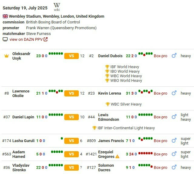The width and height of the screenshot is (194, 174).
Task: Click the TV icon before view on DAZN
Action: [5, 39]
